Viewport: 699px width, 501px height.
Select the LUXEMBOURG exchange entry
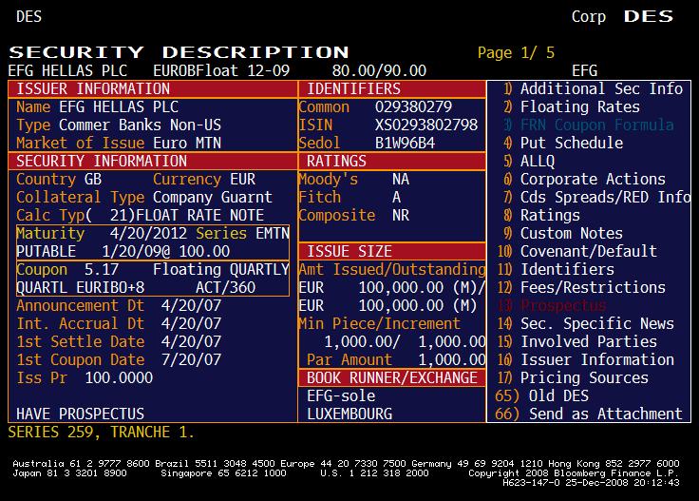coord(349,414)
